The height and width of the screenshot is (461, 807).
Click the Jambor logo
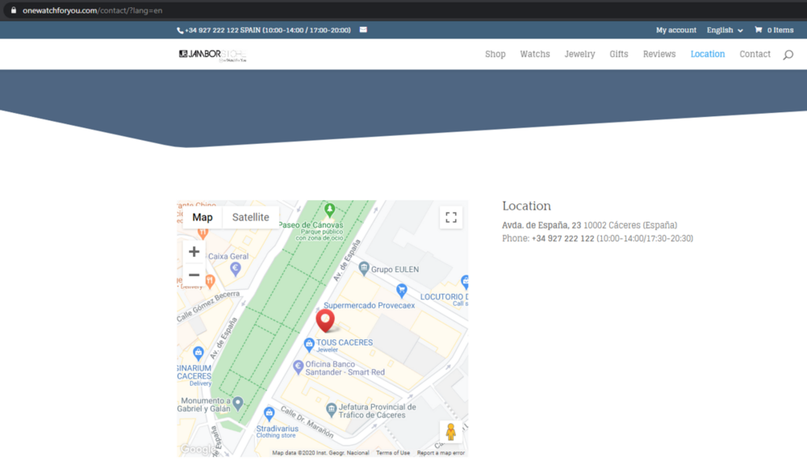(212, 54)
